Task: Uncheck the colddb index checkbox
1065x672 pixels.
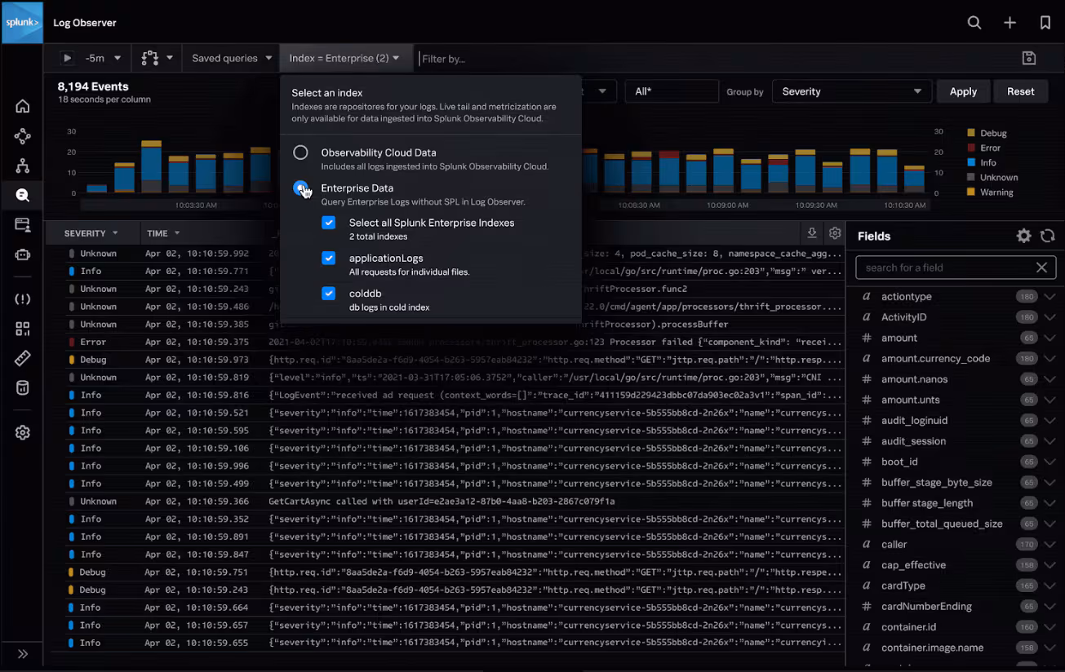Action: click(x=329, y=293)
